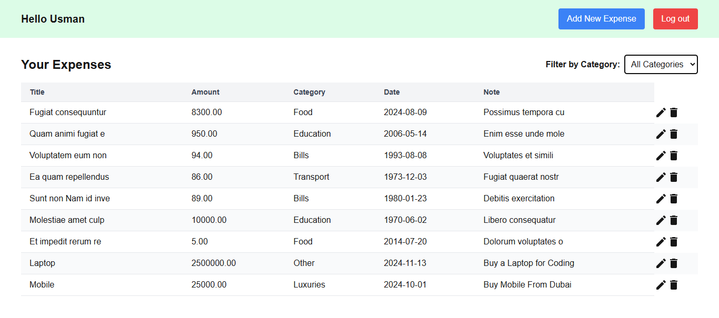Edit the Sunt non Nam id inve expense
This screenshot has height=318, width=719.
coord(661,199)
